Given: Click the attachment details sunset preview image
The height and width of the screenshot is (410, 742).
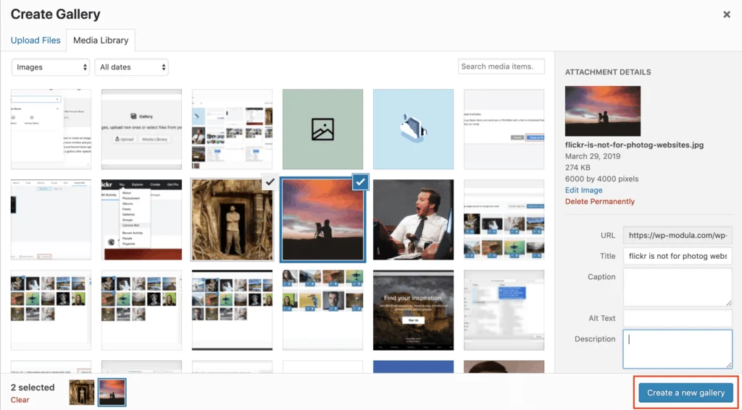Looking at the screenshot, I should tap(602, 111).
